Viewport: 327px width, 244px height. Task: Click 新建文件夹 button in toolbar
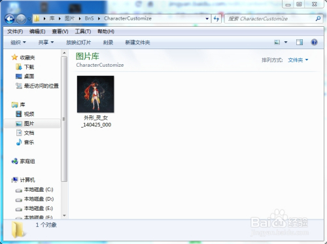137,43
